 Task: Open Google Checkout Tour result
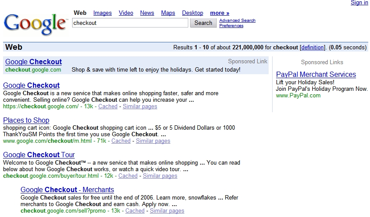click(39, 155)
